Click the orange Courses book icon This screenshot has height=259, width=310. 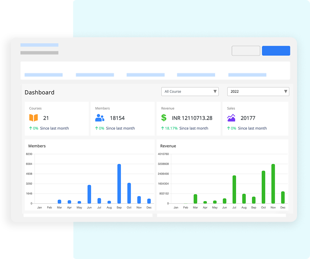(33, 118)
